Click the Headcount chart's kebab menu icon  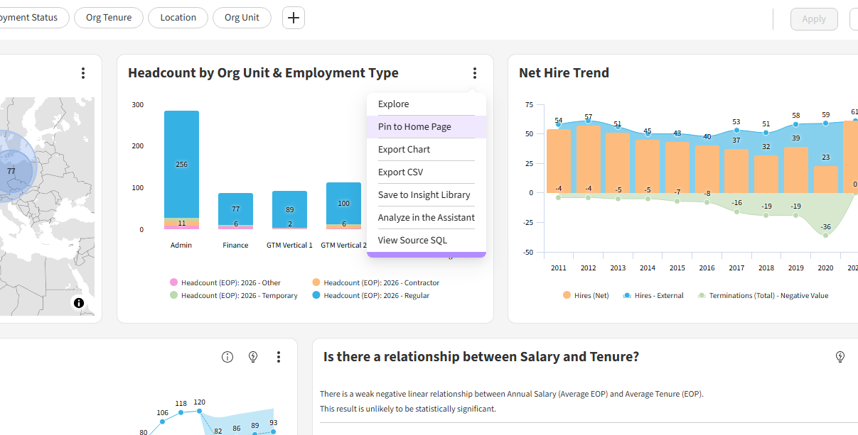(474, 73)
